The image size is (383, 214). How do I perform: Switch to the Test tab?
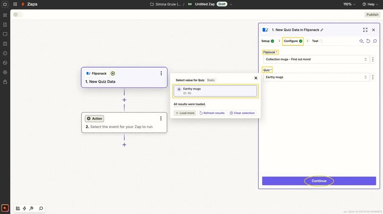(317, 41)
